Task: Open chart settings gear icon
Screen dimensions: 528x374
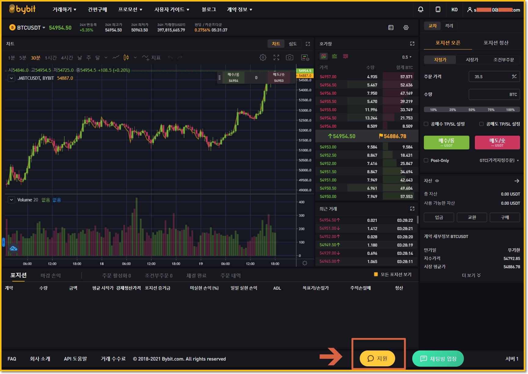Action: 263,57
